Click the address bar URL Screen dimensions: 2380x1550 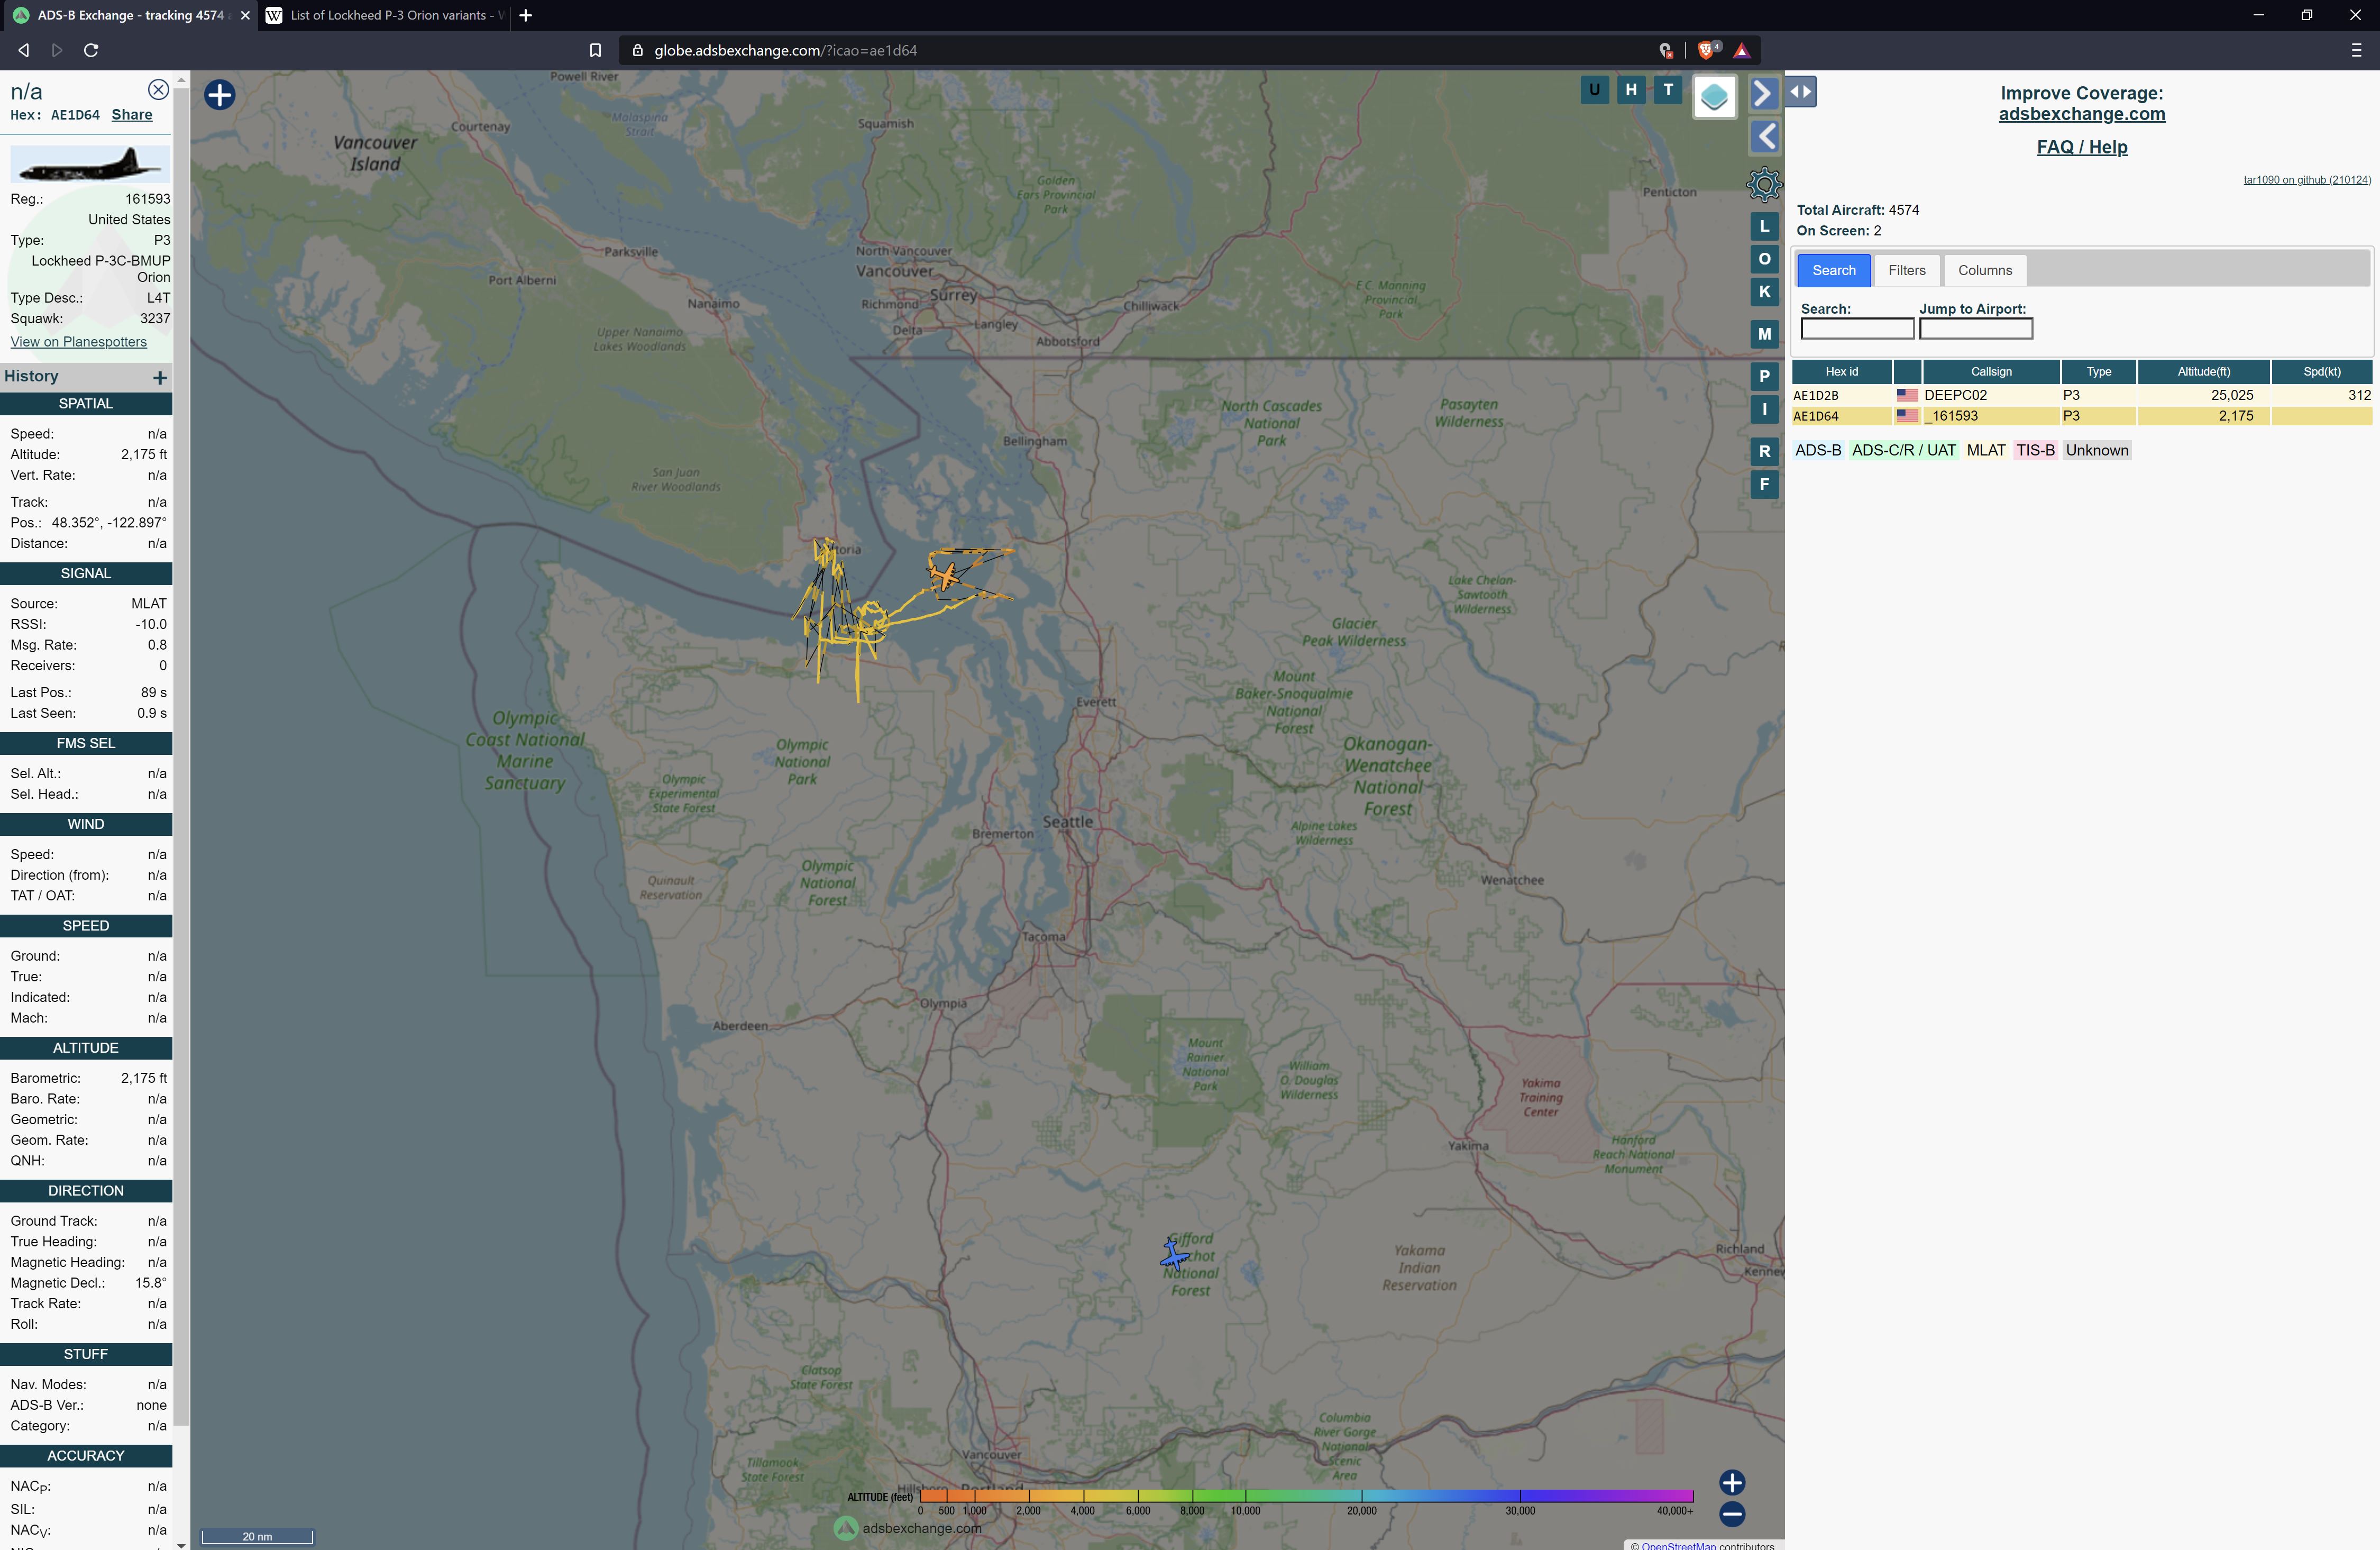click(x=785, y=50)
